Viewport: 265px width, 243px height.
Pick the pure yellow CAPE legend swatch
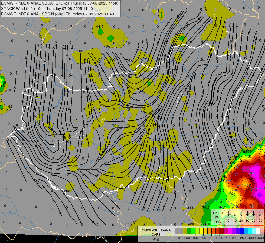tap(201, 231)
